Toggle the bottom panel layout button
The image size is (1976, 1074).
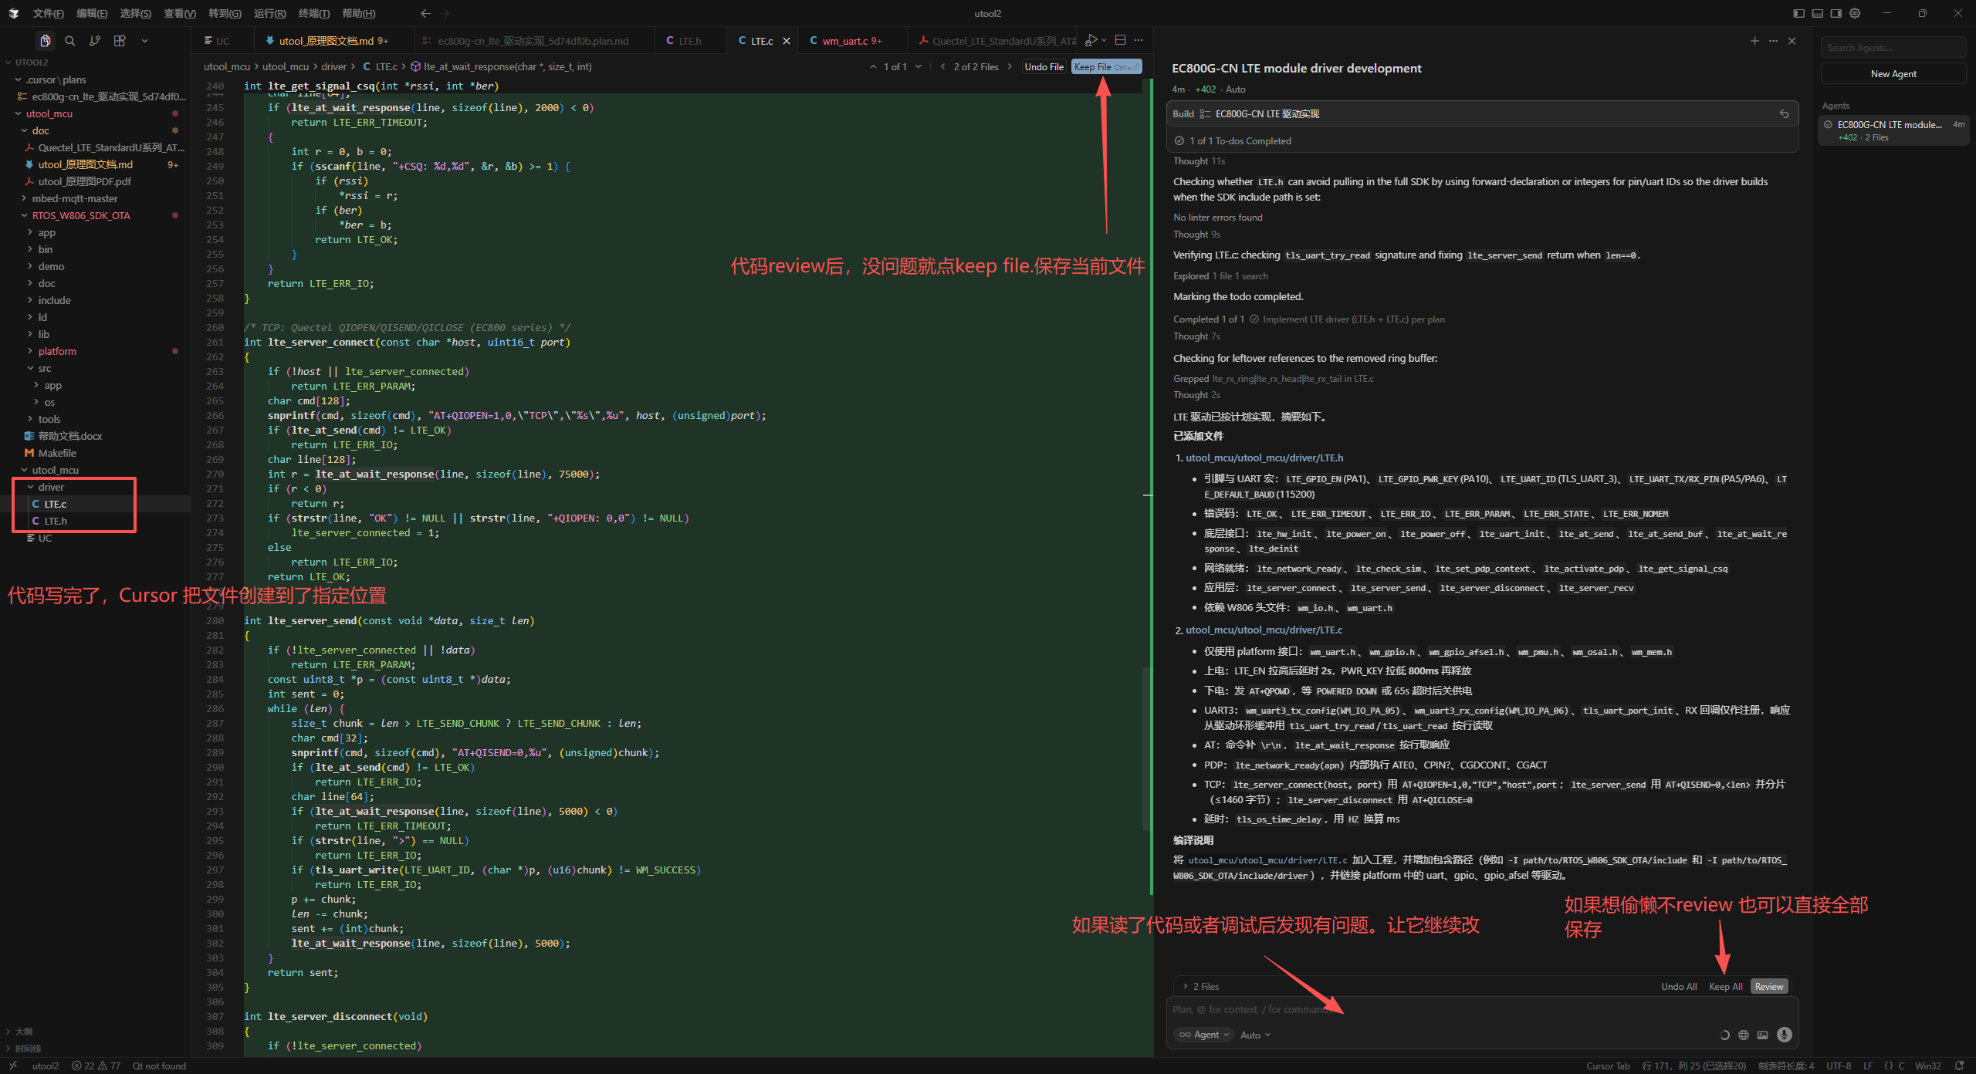(1818, 13)
